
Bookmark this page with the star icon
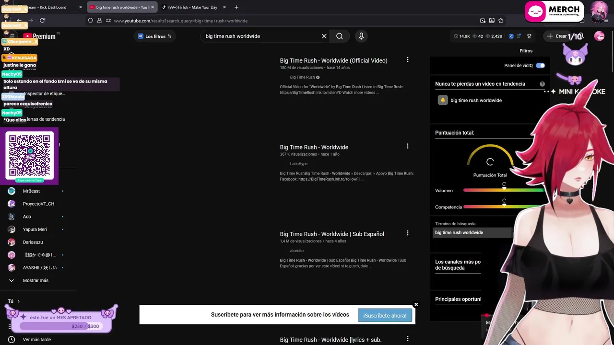501,21
